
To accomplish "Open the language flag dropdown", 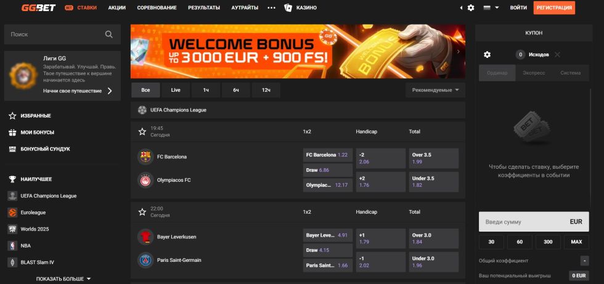I will click(x=491, y=8).
